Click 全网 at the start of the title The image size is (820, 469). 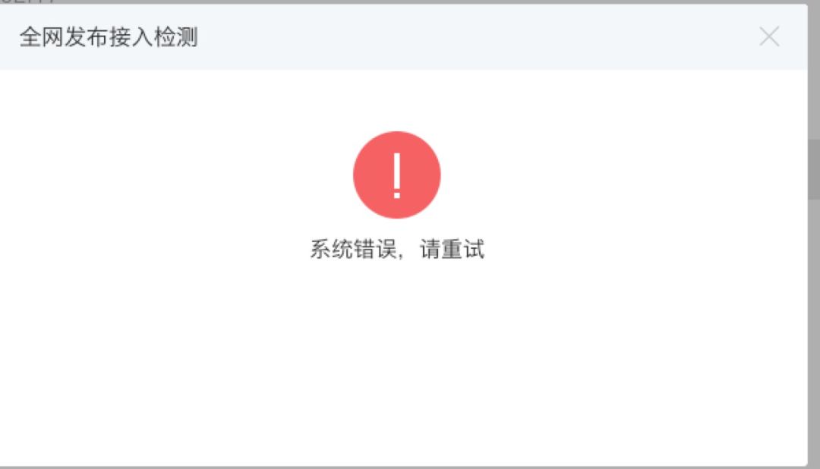[x=41, y=37]
